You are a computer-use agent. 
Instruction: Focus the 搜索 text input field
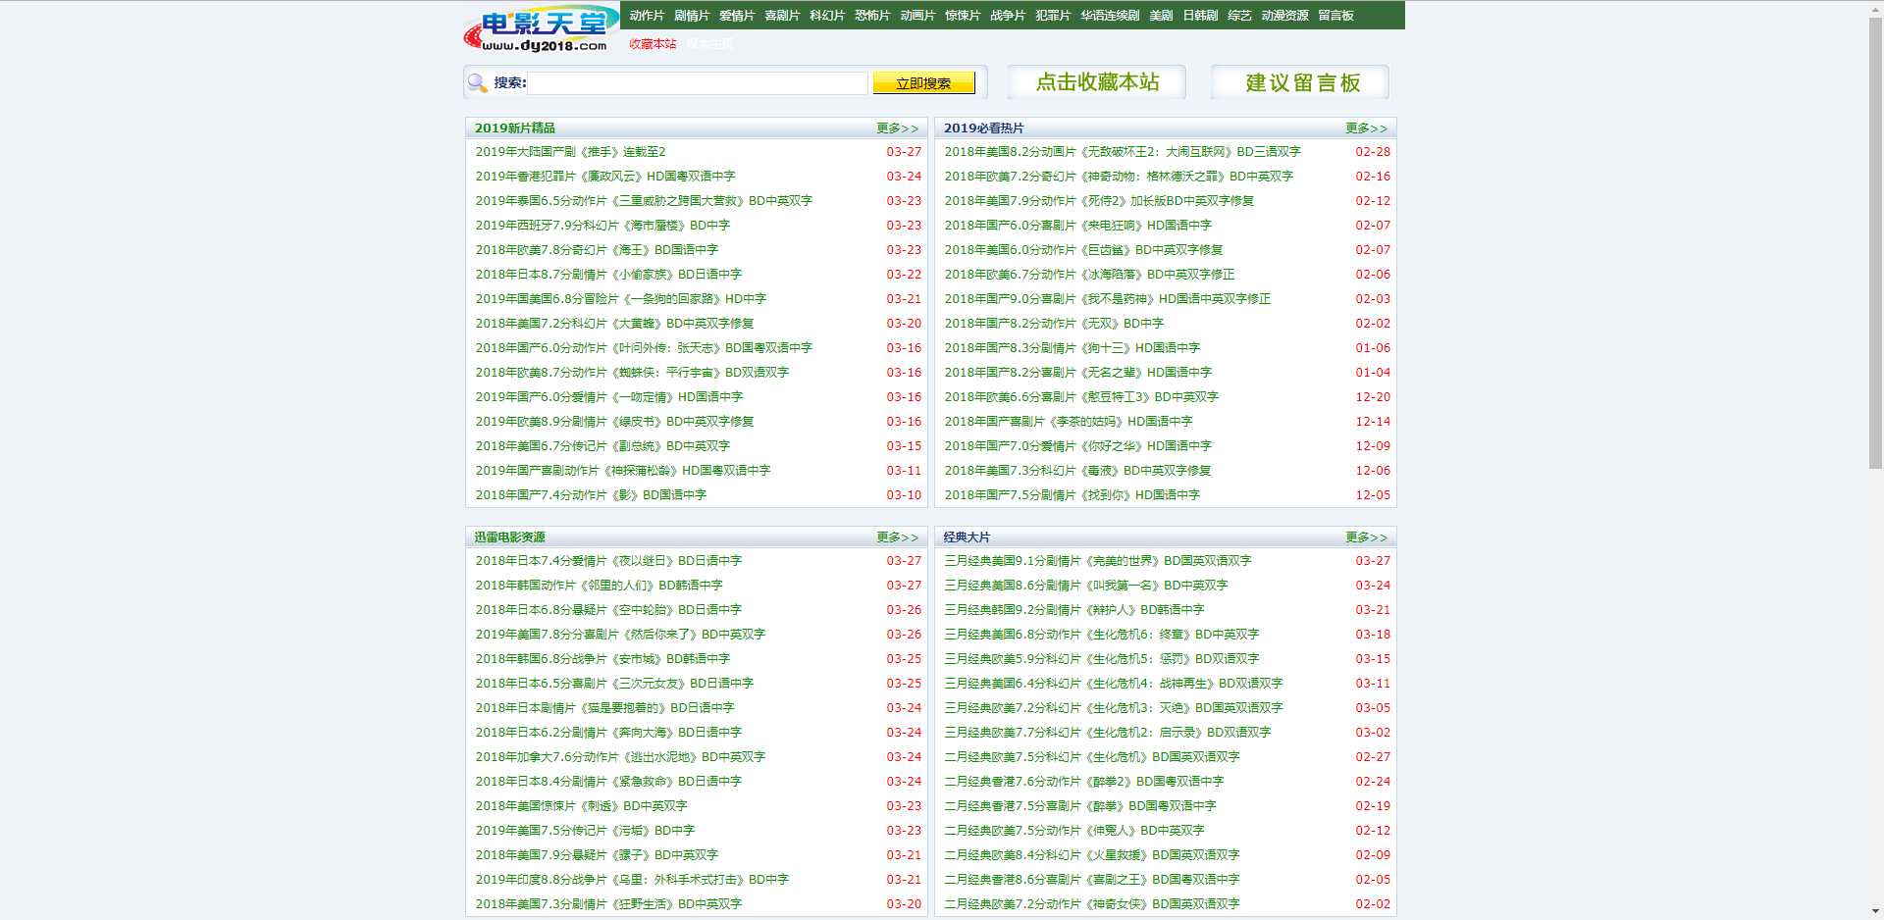[698, 83]
